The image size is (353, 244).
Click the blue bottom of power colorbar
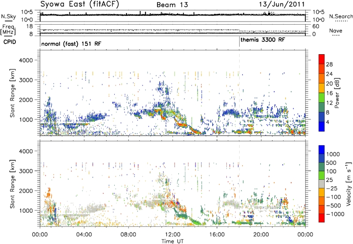[322, 126]
